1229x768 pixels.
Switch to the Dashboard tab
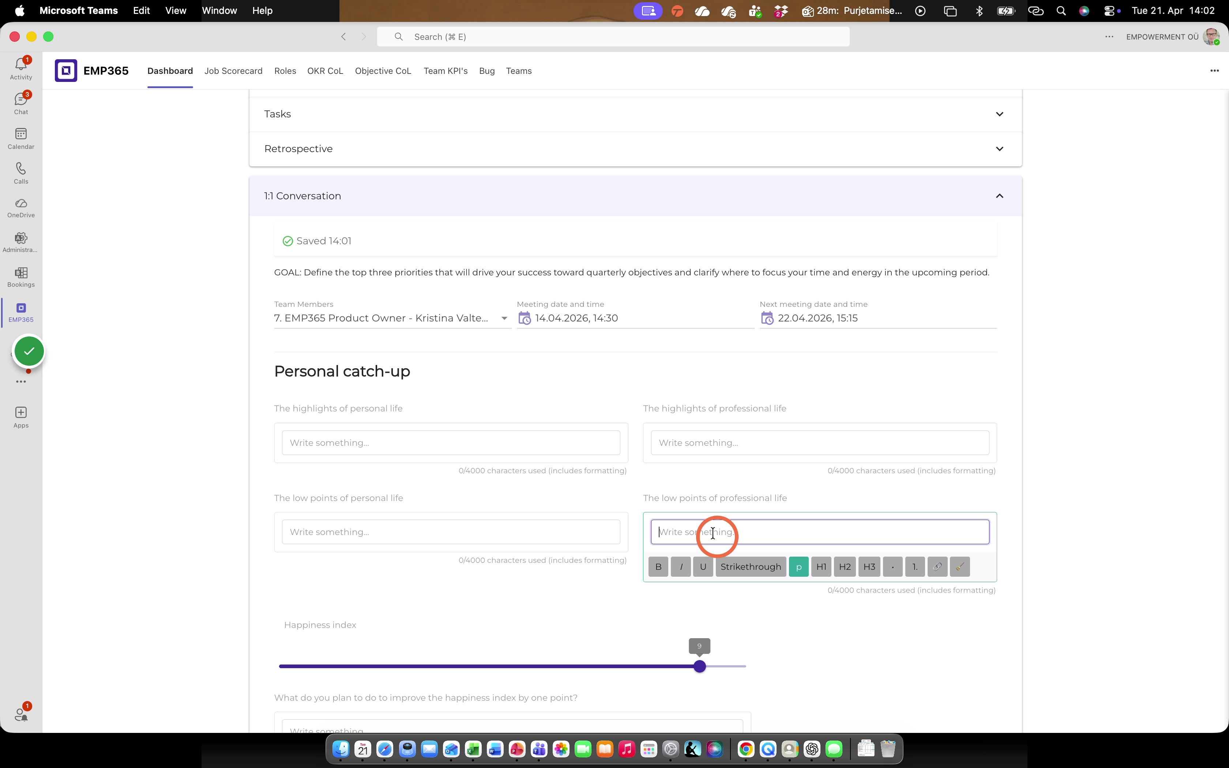[170, 71]
